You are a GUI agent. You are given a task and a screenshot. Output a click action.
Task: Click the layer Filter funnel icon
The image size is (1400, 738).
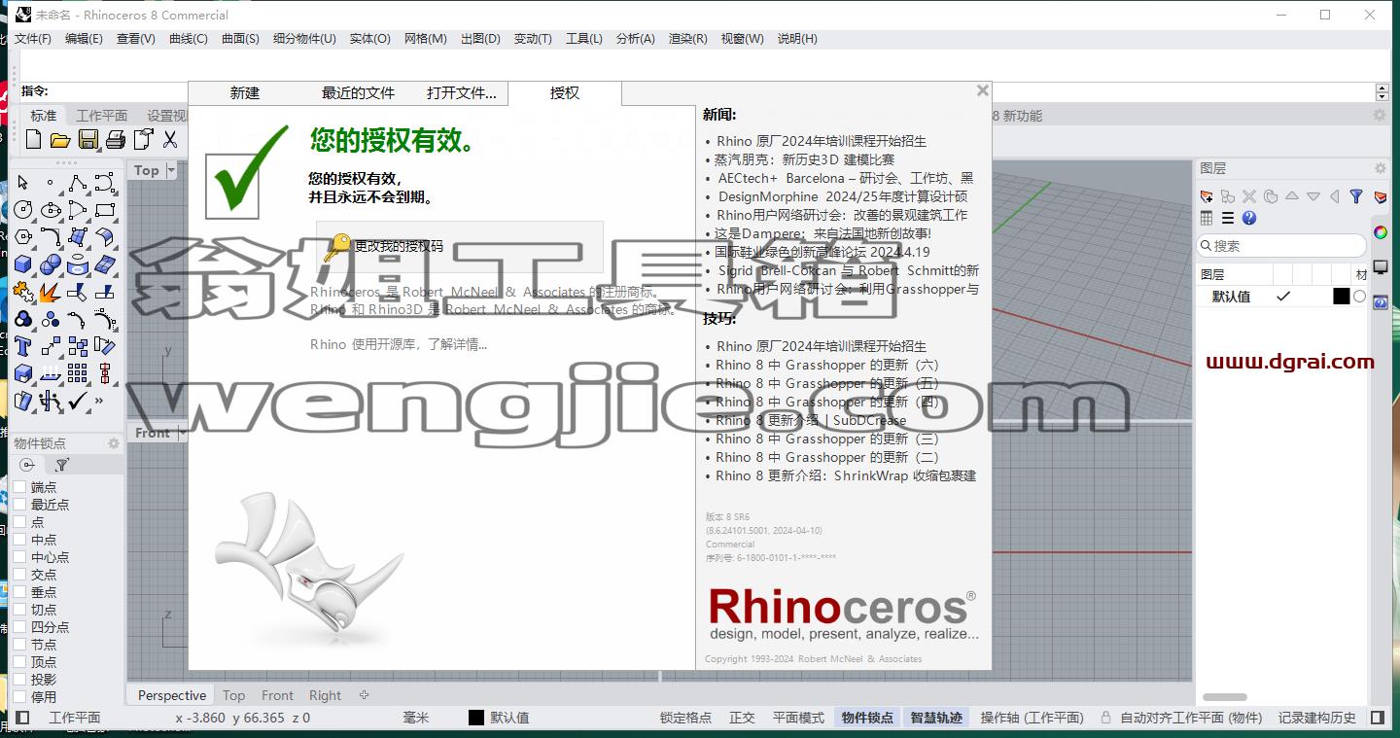pos(1356,196)
